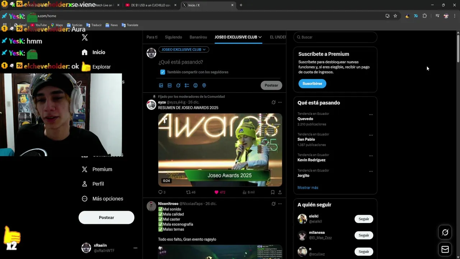460x259 pixels.
Task: Click the Buscar search field
Action: [335, 37]
